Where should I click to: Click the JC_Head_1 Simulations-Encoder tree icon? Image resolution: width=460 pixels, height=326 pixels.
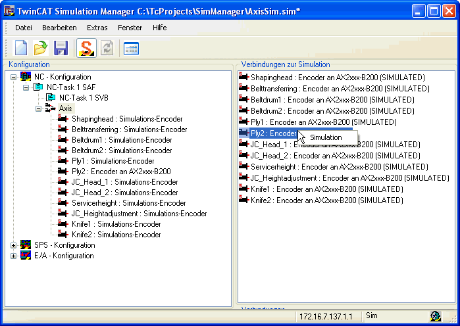63,181
